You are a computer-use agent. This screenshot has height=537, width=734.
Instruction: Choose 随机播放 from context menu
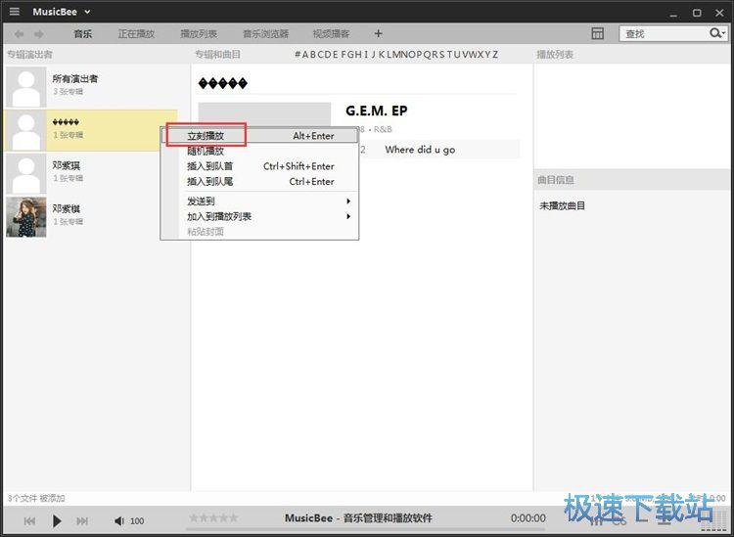(x=259, y=151)
